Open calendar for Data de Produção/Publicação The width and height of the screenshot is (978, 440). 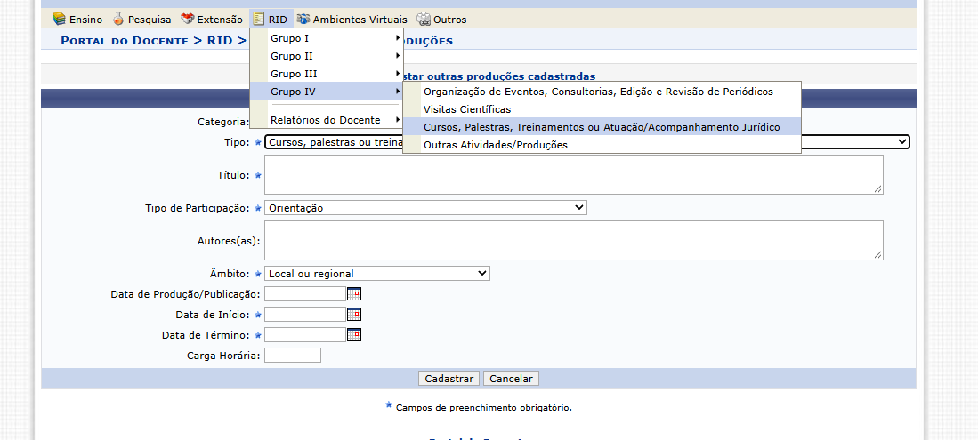point(354,293)
